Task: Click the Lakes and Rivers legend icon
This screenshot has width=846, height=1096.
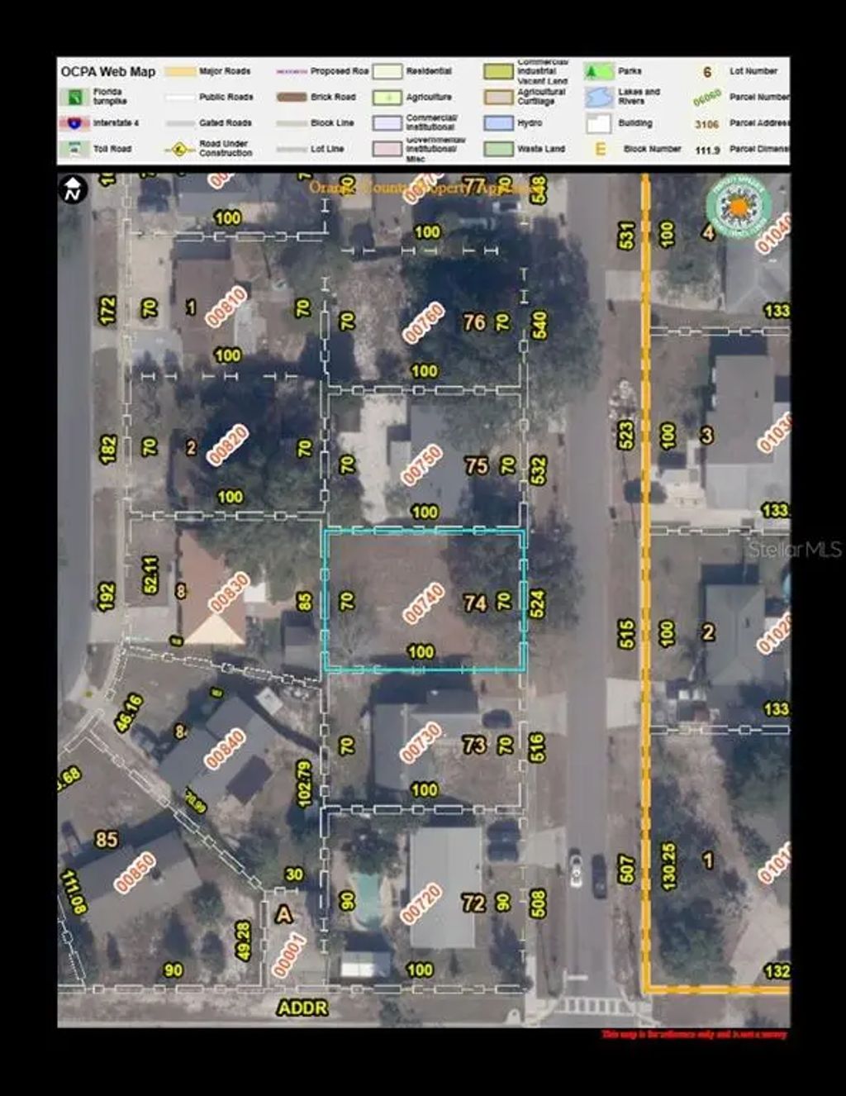Action: coord(599,98)
